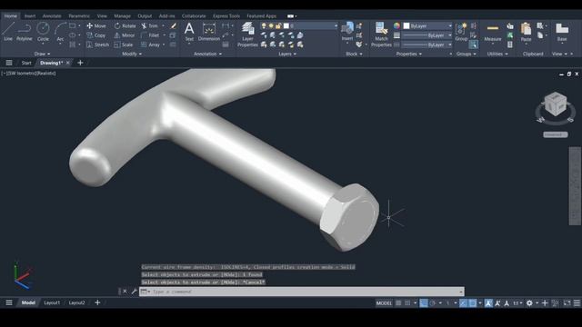The height and width of the screenshot is (327, 582).
Task: Choose the Stretch command
Action: tap(97, 45)
